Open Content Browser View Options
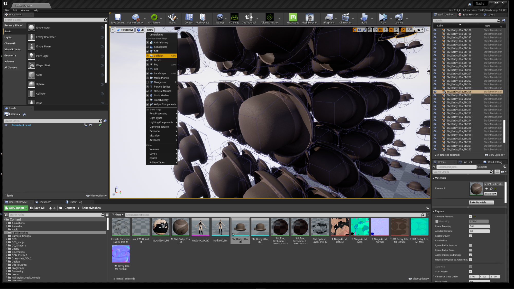 pyautogui.click(x=419, y=279)
